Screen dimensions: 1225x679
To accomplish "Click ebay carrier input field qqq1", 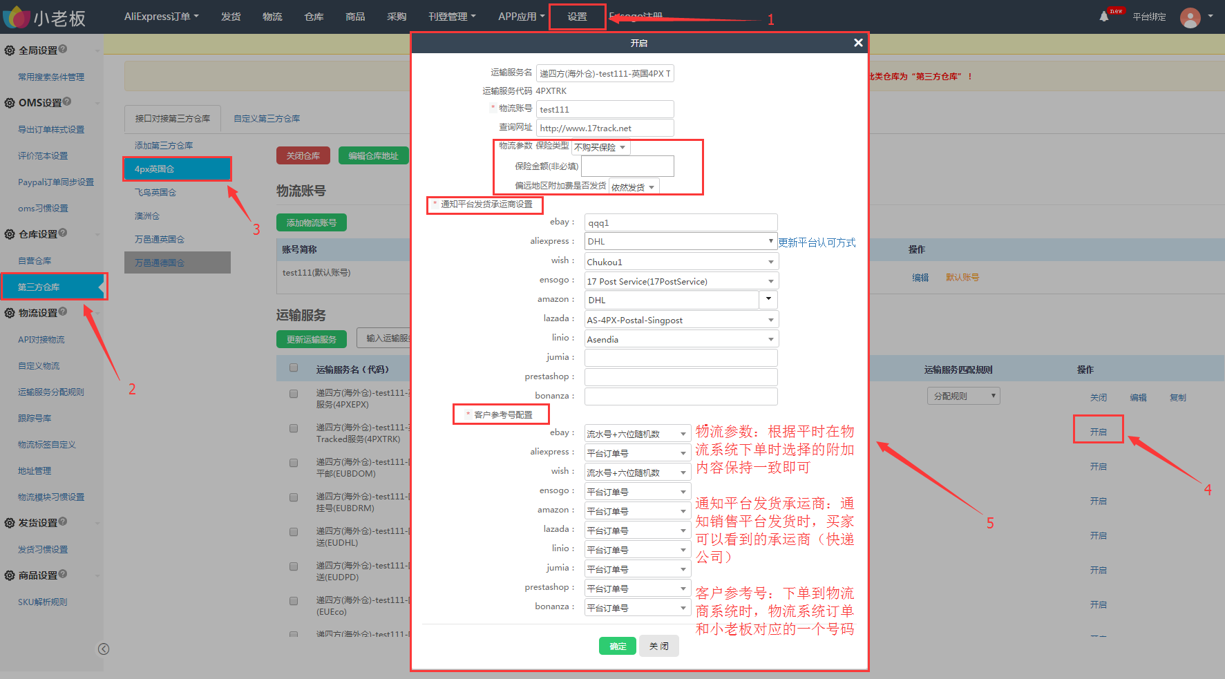I will pyautogui.click(x=681, y=222).
